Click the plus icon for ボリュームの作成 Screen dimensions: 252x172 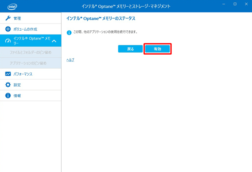pyautogui.click(x=8, y=29)
